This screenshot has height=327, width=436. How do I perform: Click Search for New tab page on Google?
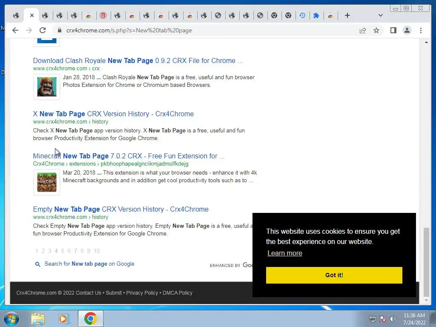pos(89,264)
